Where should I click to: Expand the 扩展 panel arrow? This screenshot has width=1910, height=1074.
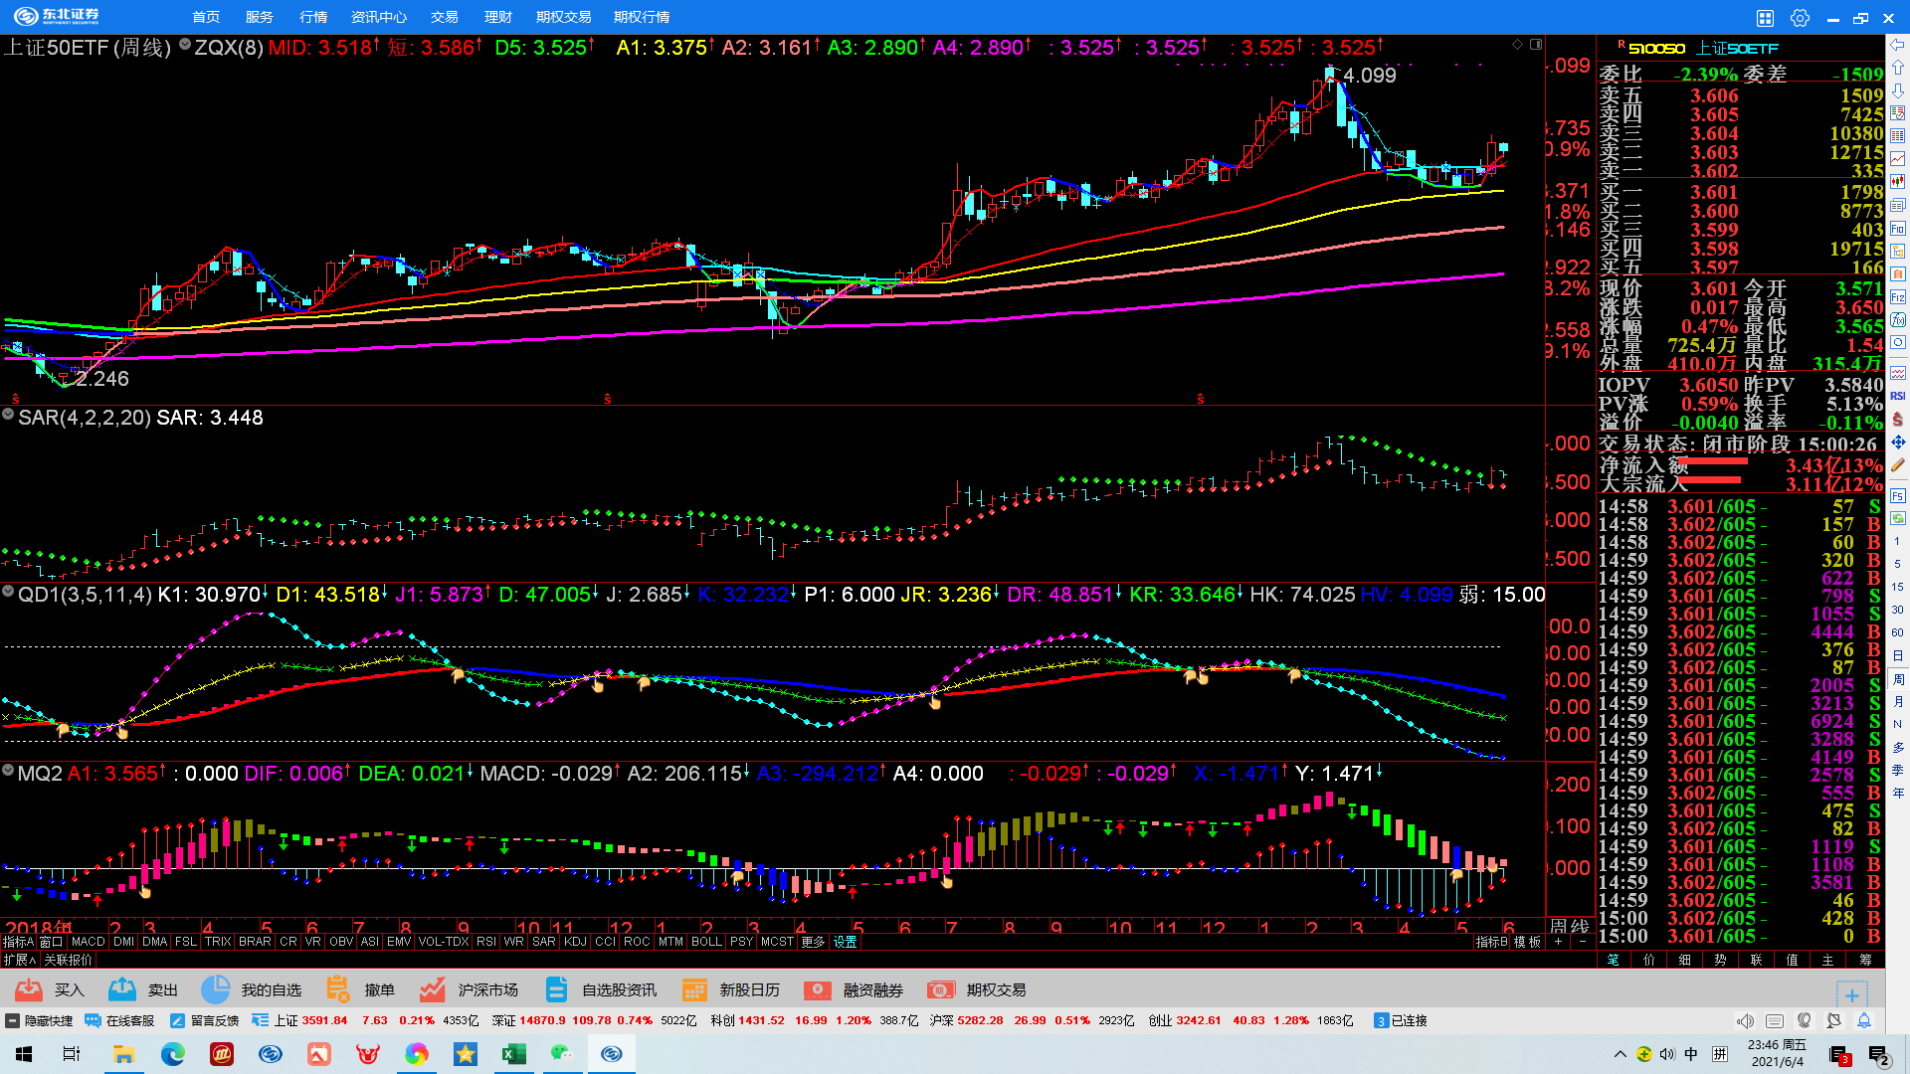tap(20, 960)
